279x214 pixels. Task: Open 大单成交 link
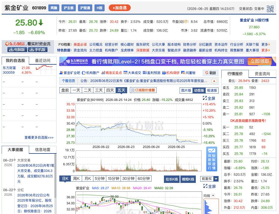tap(132, 73)
